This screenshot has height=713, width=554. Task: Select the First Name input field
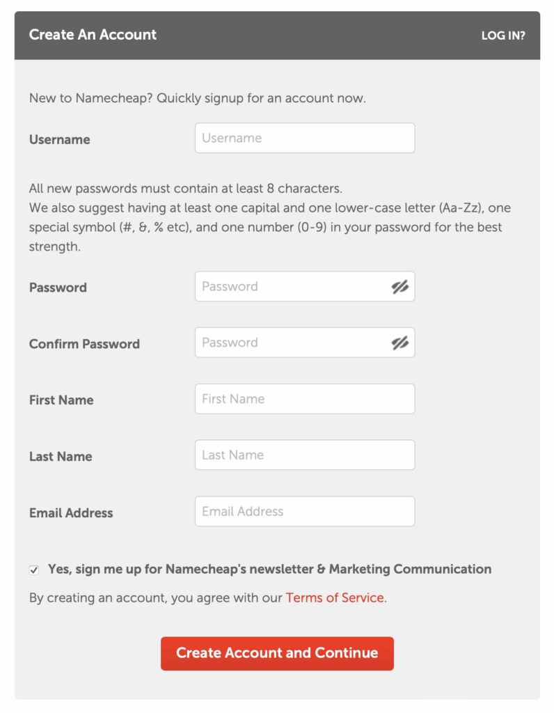304,399
